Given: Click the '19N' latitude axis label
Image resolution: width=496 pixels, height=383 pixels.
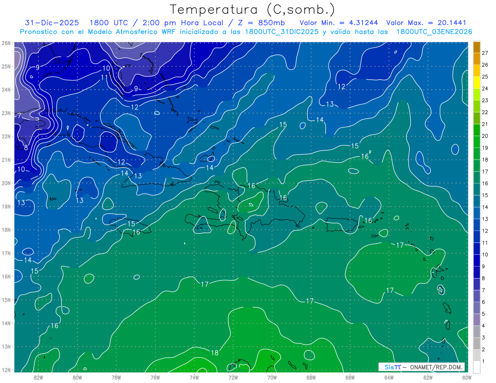Looking at the screenshot, I should [x=6, y=207].
